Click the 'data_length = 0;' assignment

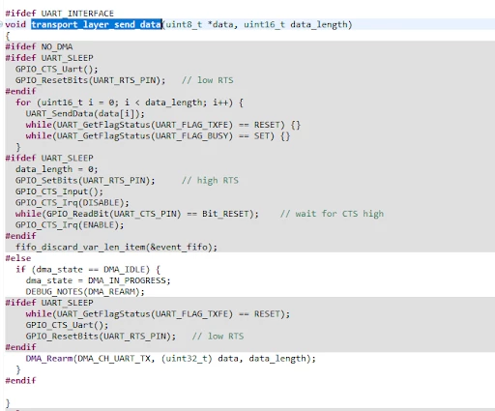(x=56, y=169)
